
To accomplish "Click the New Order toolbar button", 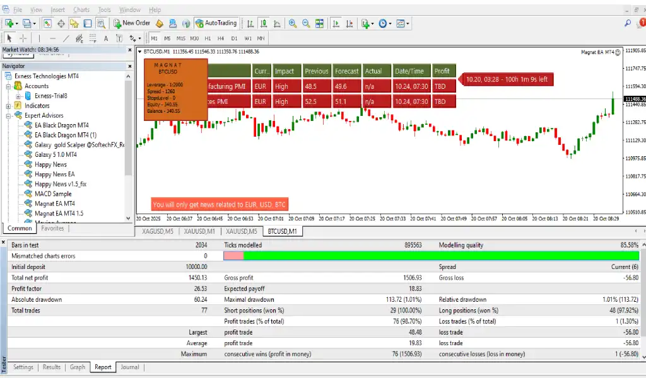I will tap(132, 23).
